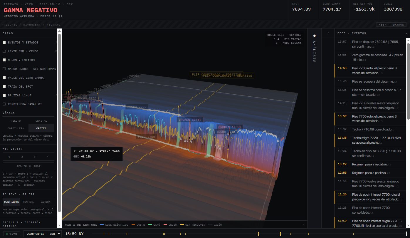Click the playhead at the timeline's end
Viewport: 410px width, 238px height.
(406, 234)
